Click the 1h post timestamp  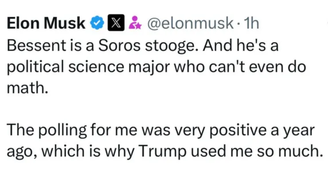250,23
